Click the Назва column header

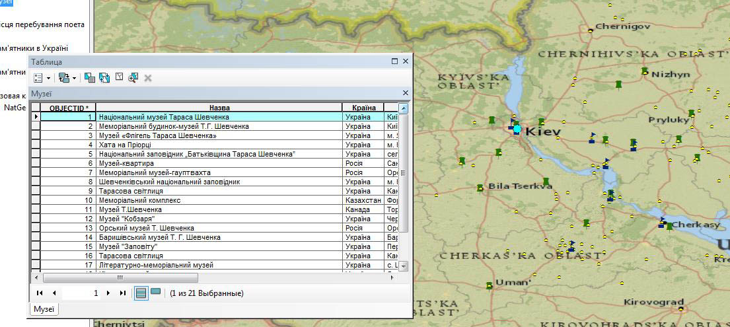click(219, 108)
